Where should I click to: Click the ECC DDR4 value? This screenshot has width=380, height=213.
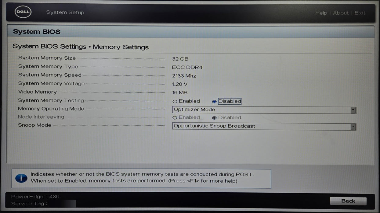[187, 68]
